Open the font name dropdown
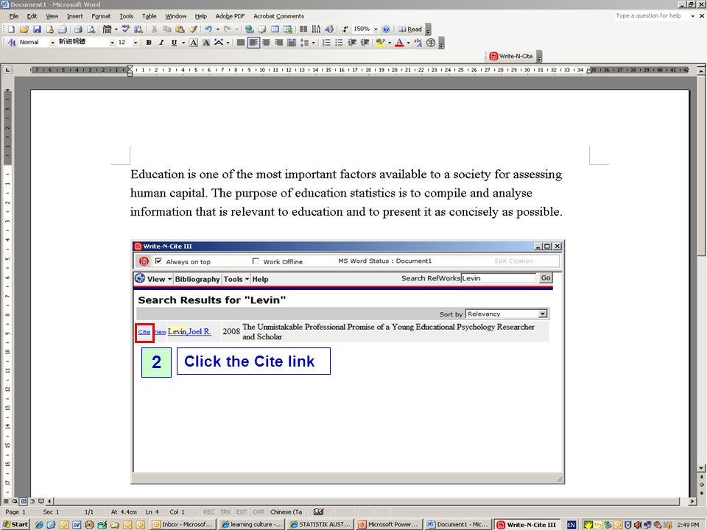 tap(112, 43)
